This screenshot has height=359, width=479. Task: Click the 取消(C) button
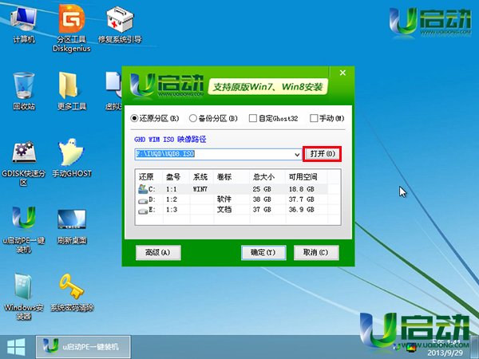click(316, 252)
